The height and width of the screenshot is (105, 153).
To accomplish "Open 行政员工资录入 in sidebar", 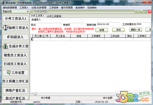I will pyautogui.click(x=15, y=64).
